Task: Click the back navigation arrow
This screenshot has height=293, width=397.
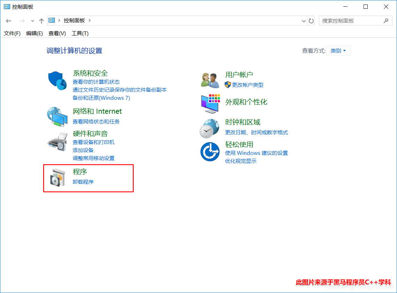Action: [x=8, y=21]
